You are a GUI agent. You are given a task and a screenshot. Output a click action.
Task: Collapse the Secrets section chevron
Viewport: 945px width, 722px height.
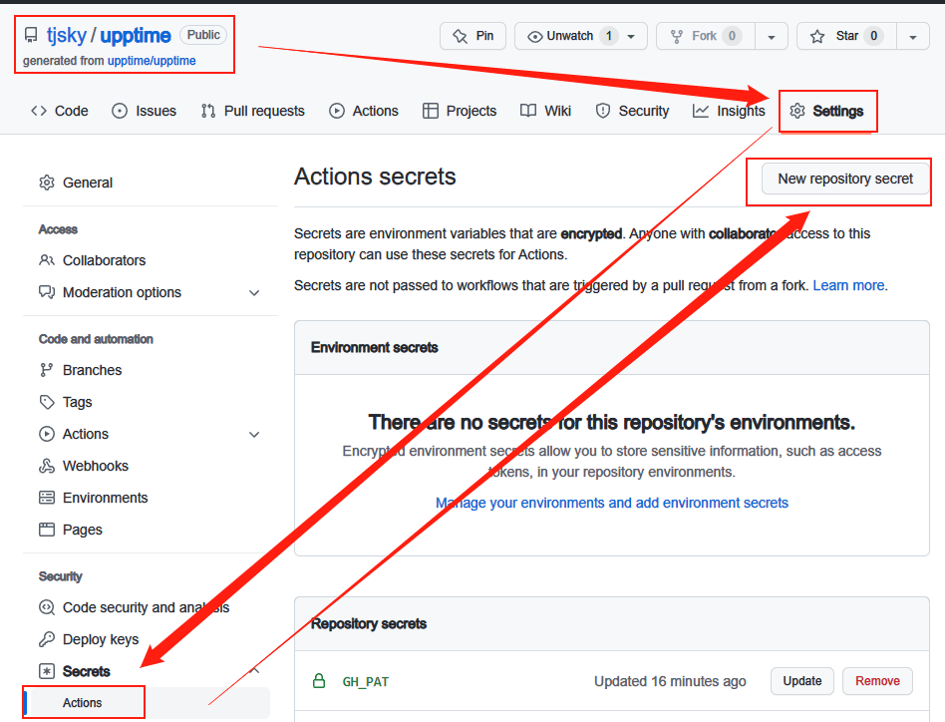254,670
